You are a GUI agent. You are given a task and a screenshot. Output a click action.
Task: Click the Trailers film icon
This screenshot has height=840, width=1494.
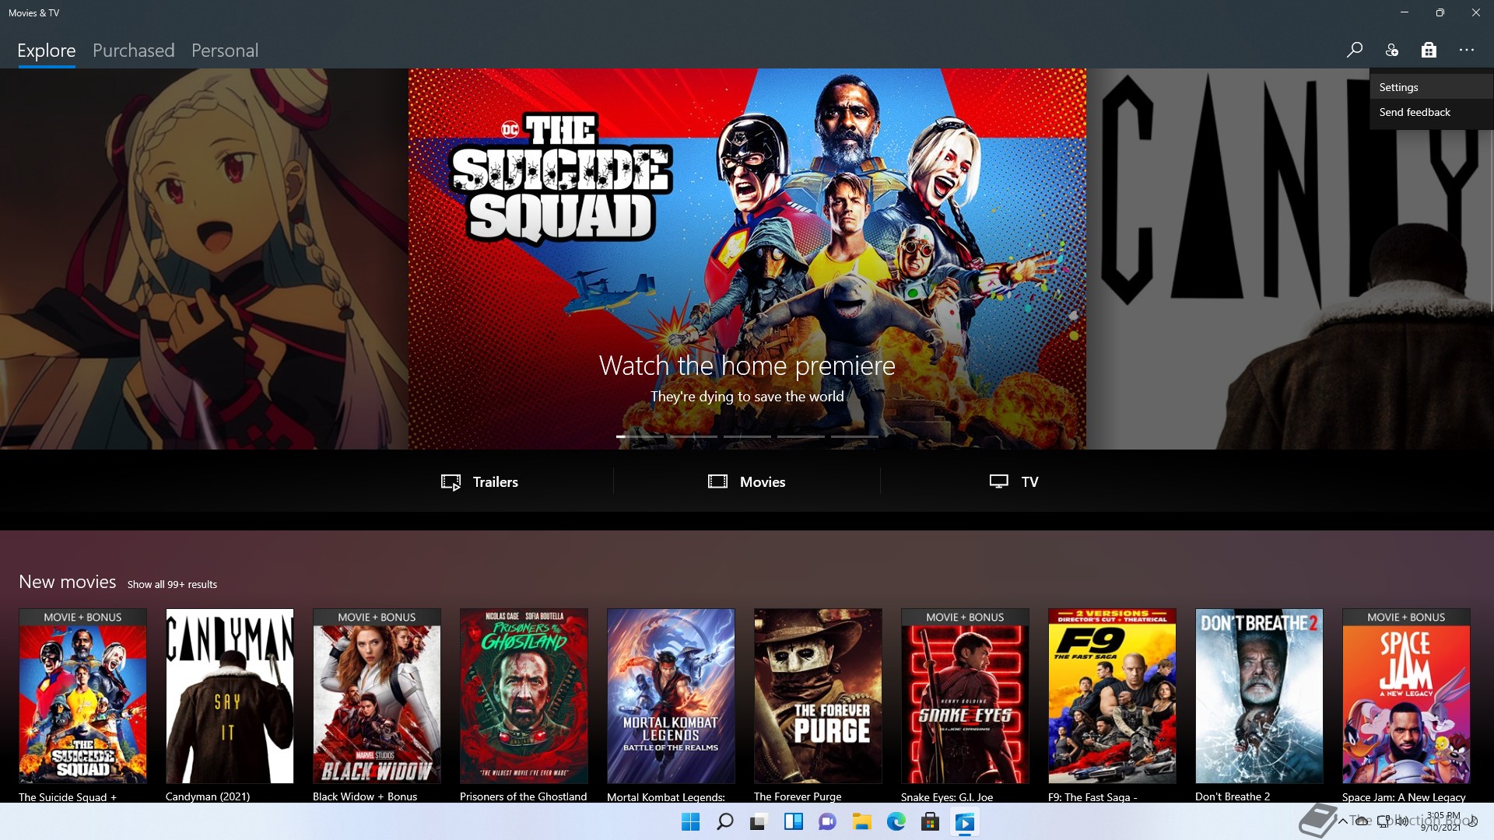(x=451, y=482)
